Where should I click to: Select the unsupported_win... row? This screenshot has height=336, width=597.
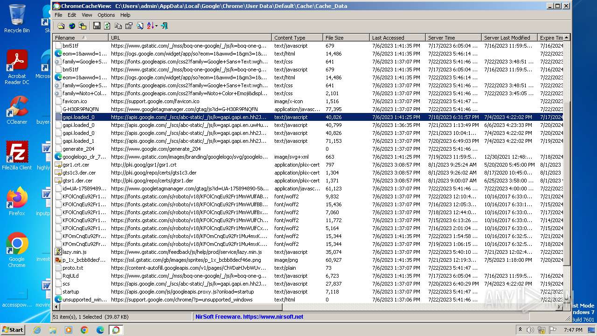tap(308, 300)
